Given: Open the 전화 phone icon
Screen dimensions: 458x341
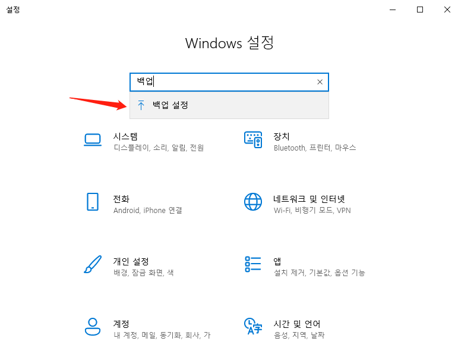Looking at the screenshot, I should click(x=93, y=202).
